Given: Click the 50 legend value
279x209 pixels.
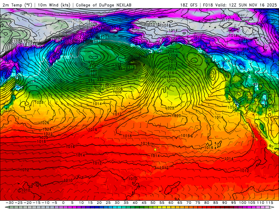Looking at the screenshot, I should [153, 203].
